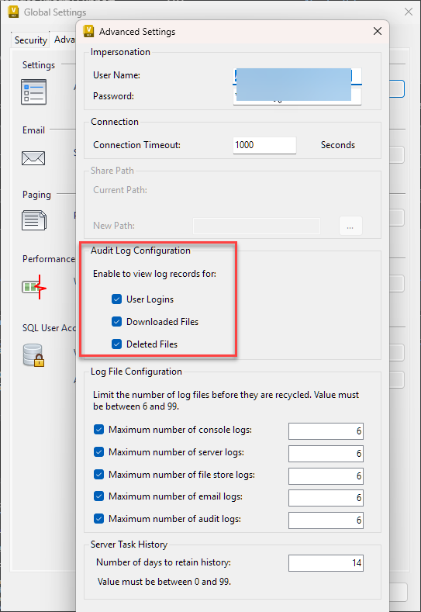421x612 pixels.
Task: Uncheck the Downloaded Files checkbox
Action: 116,322
